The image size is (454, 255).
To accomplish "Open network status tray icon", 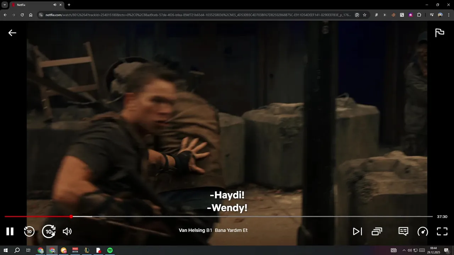I will point(415,250).
